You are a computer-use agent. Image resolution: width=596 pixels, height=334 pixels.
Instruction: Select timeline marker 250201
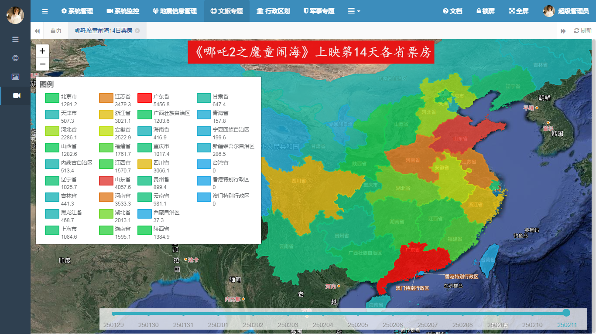pyautogui.click(x=218, y=314)
